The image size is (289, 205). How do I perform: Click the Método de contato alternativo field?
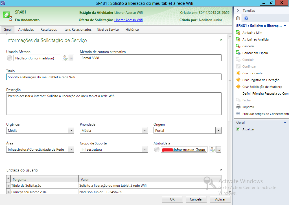[x=151, y=58]
